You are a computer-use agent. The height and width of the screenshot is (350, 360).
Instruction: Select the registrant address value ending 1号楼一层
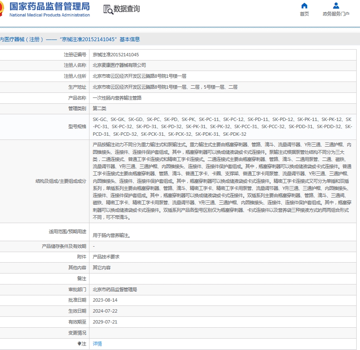click(x=139, y=76)
